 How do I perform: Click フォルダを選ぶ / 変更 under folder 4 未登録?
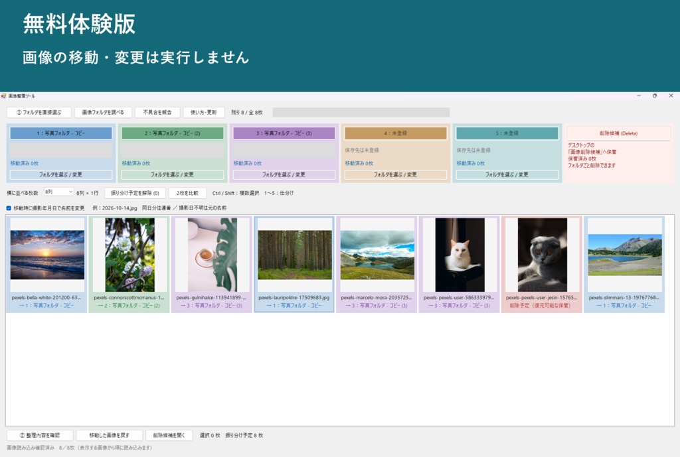(396, 174)
